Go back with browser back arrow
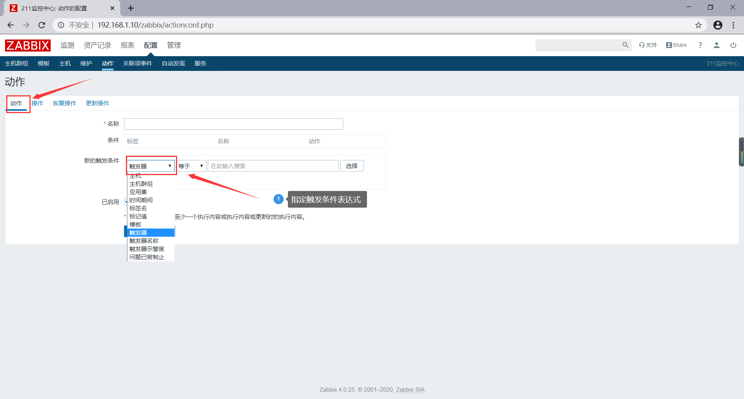 click(x=10, y=25)
